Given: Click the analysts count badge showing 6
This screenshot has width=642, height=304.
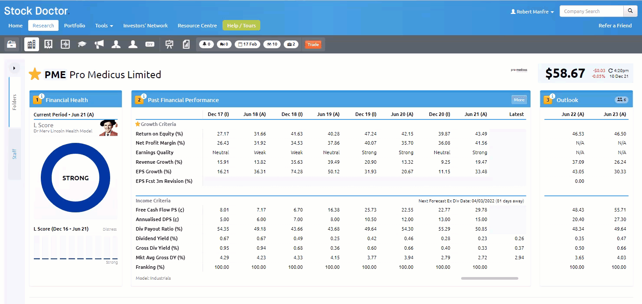Looking at the screenshot, I should 621,100.
